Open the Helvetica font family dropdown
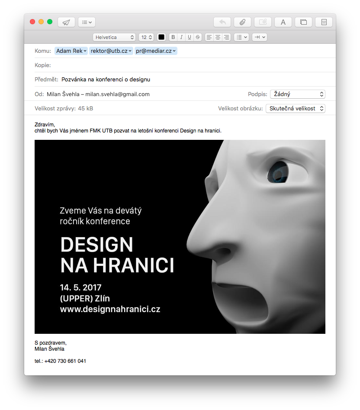Image resolution: width=360 pixels, height=410 pixels. tap(114, 37)
